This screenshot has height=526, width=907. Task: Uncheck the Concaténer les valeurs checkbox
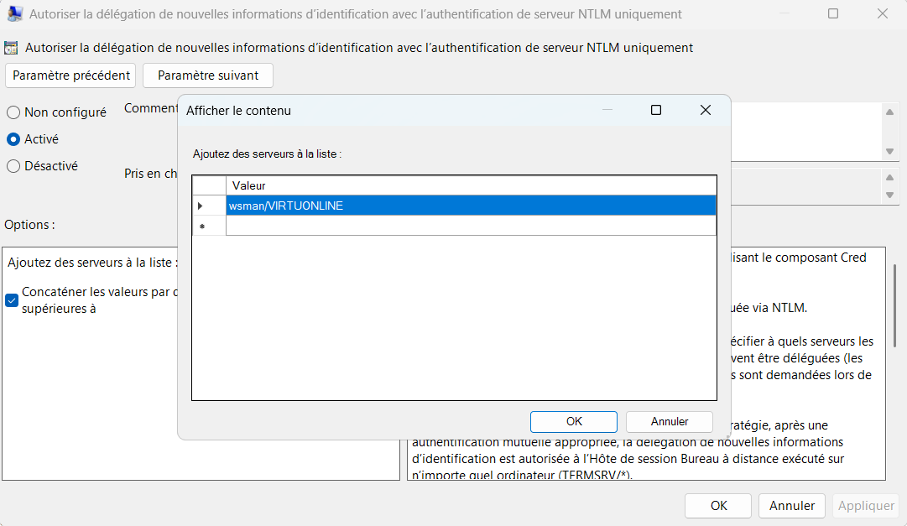click(x=12, y=300)
